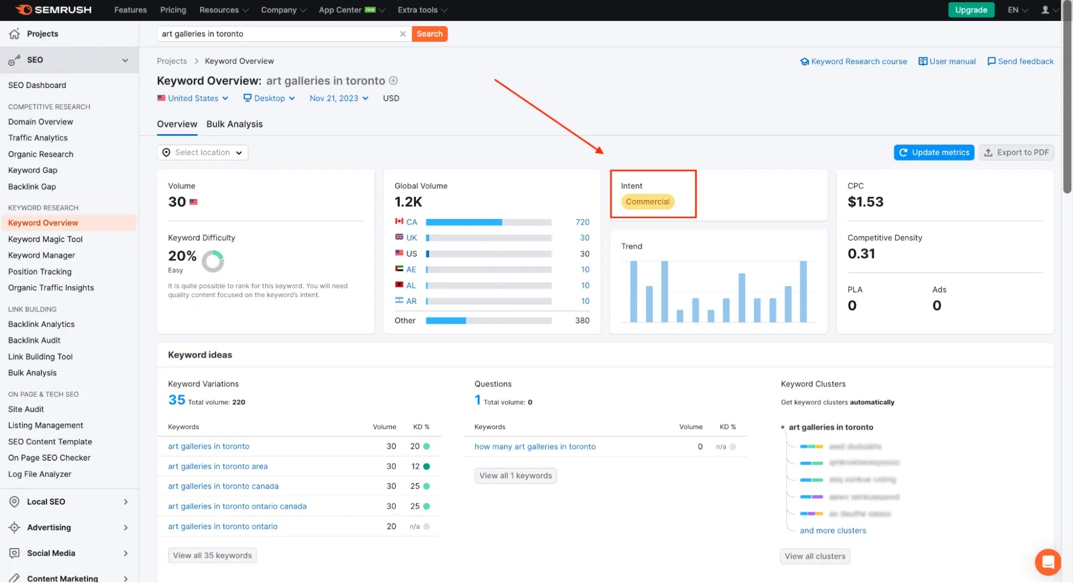The height and width of the screenshot is (583, 1073).
Task: Open the Nov 21, 2023 date dropdown
Action: pos(339,98)
